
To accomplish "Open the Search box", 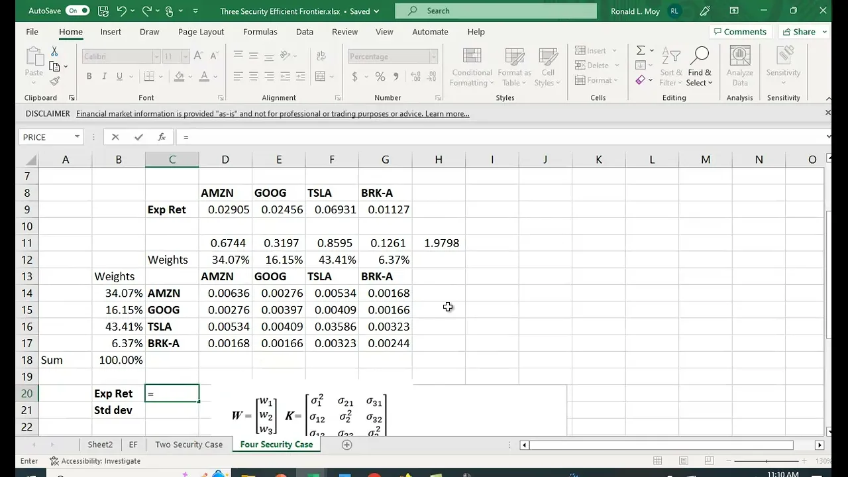I will (x=496, y=11).
